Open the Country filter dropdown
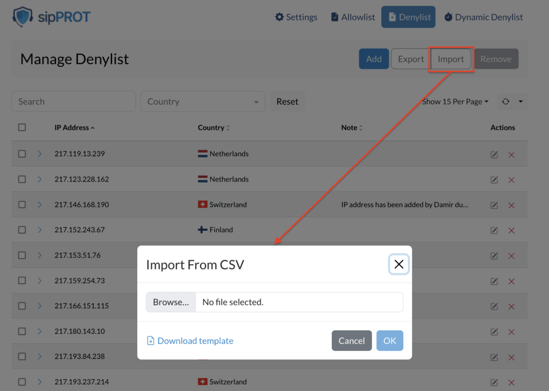549x391 pixels. point(203,101)
